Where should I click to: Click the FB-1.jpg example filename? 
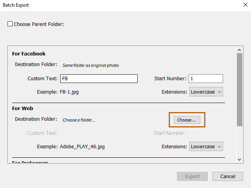pos(72,92)
